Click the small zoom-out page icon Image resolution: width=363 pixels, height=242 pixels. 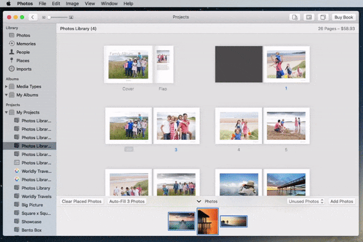(44, 18)
